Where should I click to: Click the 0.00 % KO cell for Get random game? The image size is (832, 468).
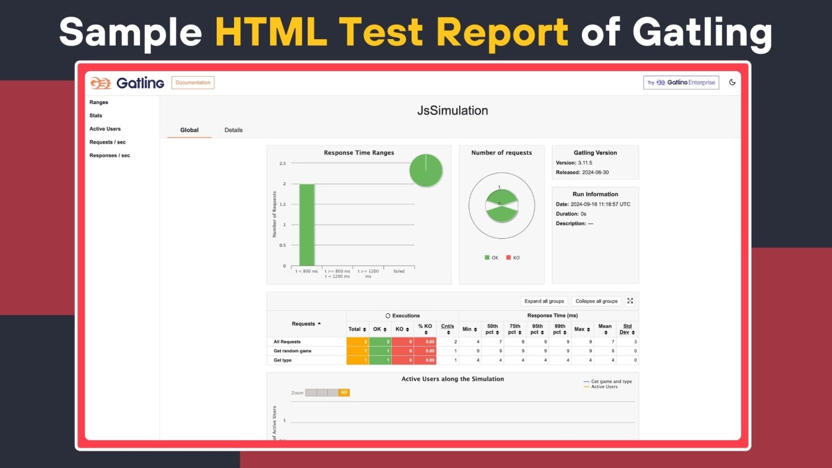tap(425, 351)
